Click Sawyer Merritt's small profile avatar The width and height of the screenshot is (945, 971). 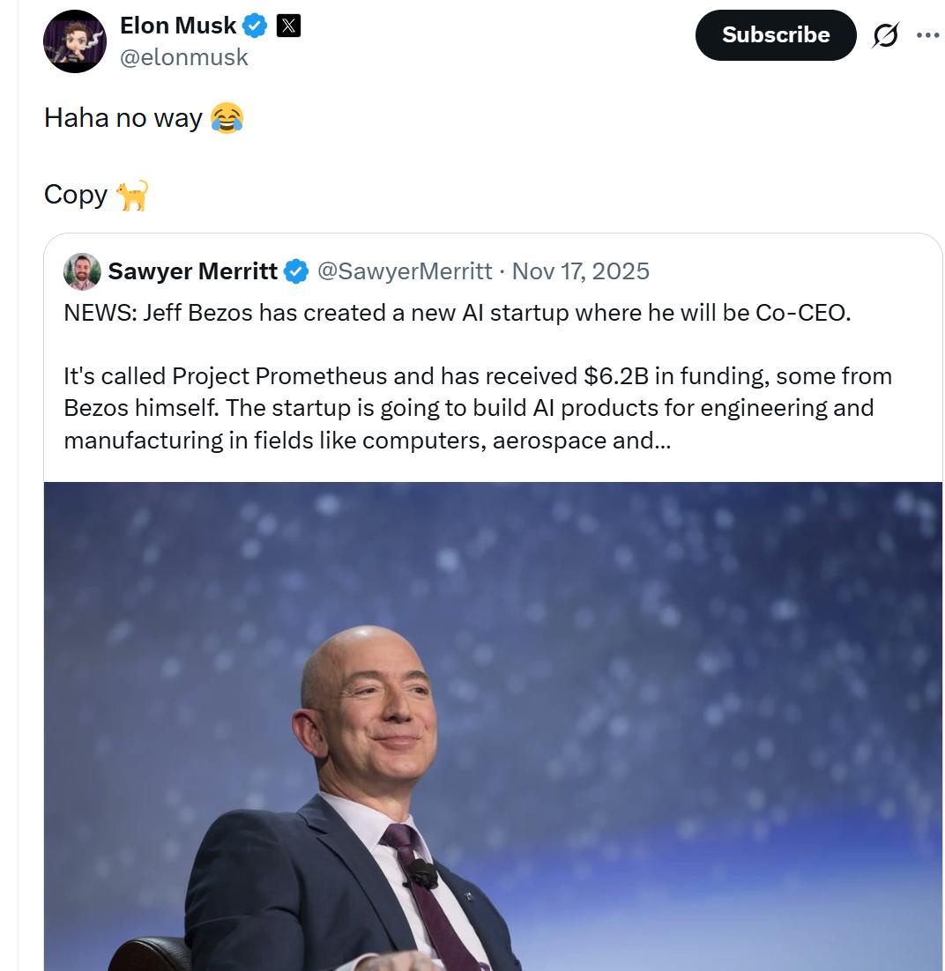[82, 271]
